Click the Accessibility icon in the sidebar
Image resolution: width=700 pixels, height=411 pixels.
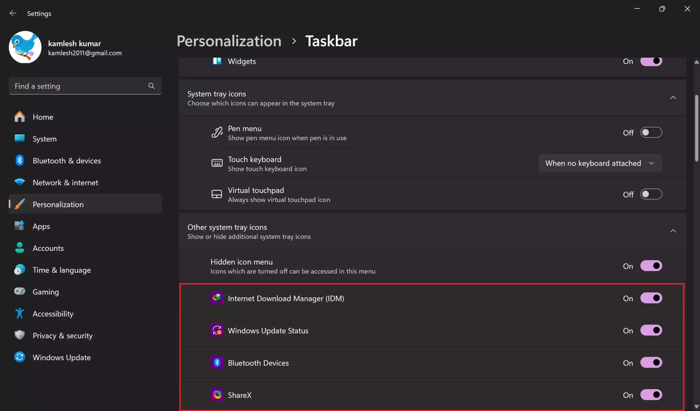click(x=19, y=313)
